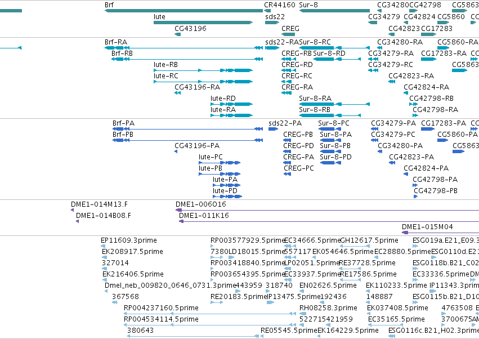Open the CREG gene label
Screen dimensions: 479x339
coord(290,28)
